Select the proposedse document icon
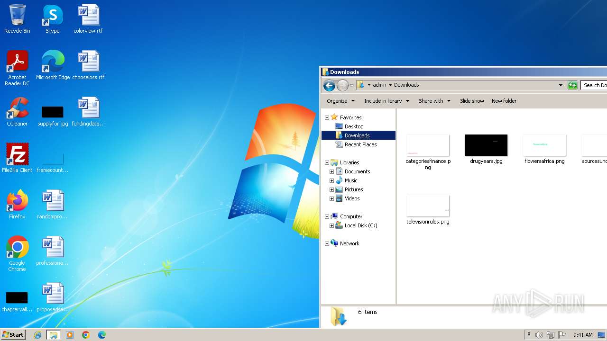Viewport: 607px width, 341px height. click(53, 297)
